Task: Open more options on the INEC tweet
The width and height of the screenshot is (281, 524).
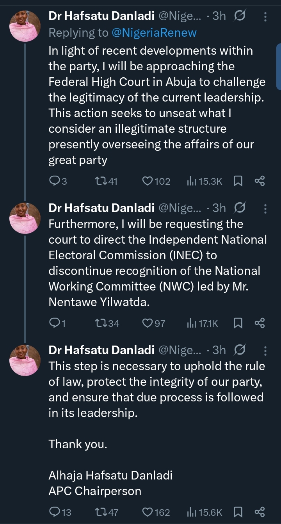Action: (x=265, y=209)
